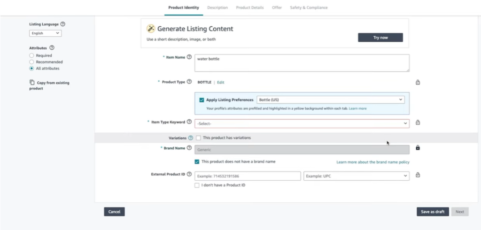Screen dimensions: 481x230
Task: Click help icon beside Product Type
Action: [x=189, y=82]
